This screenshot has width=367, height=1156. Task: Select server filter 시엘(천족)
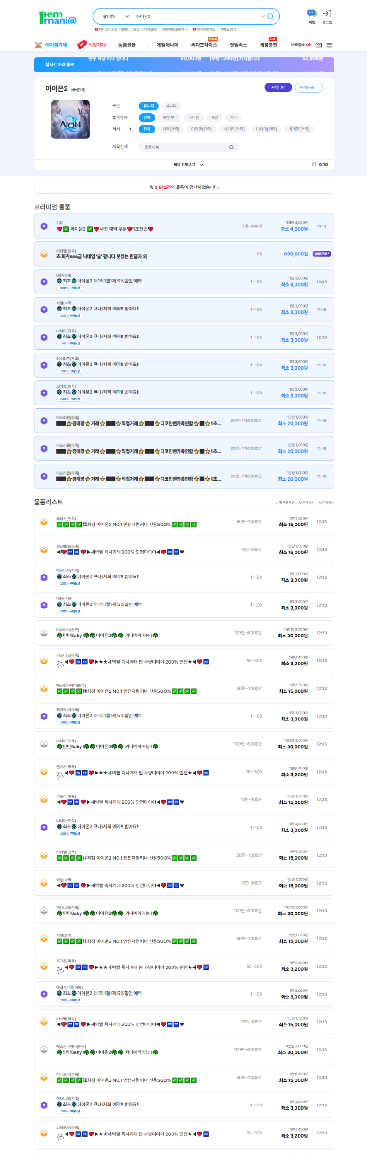pyautogui.click(x=171, y=129)
